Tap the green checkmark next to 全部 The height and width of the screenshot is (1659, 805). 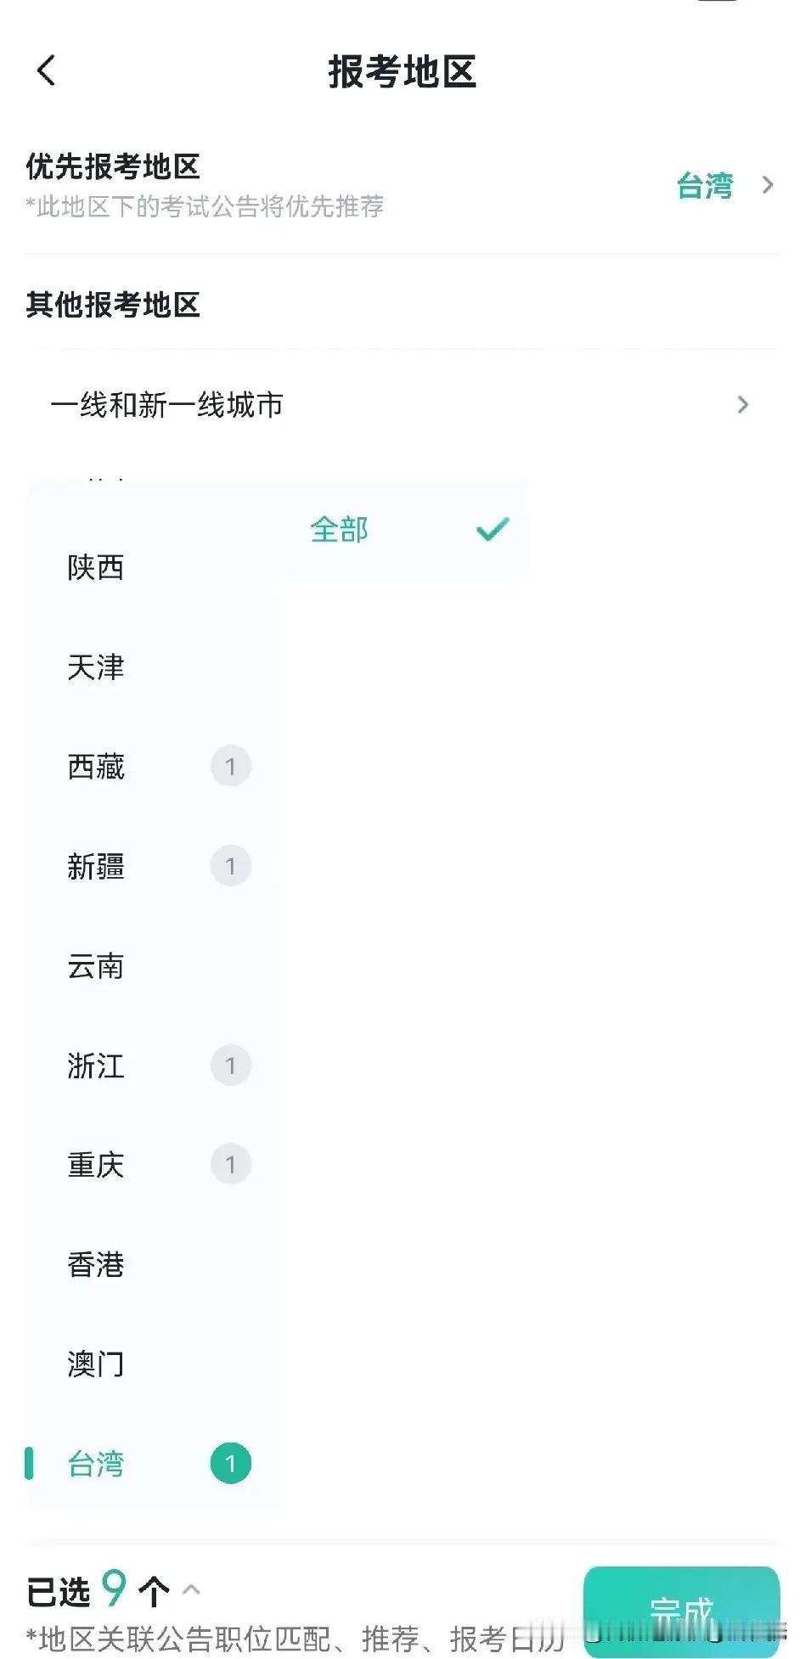(491, 529)
